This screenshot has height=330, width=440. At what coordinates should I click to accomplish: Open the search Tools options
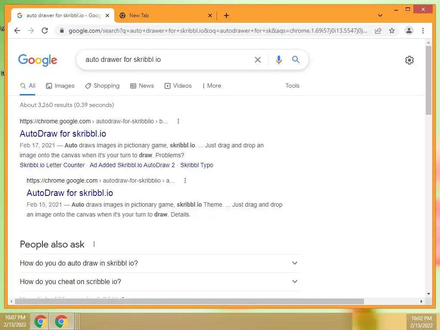(x=292, y=86)
